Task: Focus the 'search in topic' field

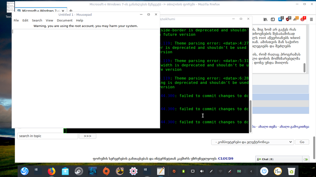Action: tap(48, 136)
